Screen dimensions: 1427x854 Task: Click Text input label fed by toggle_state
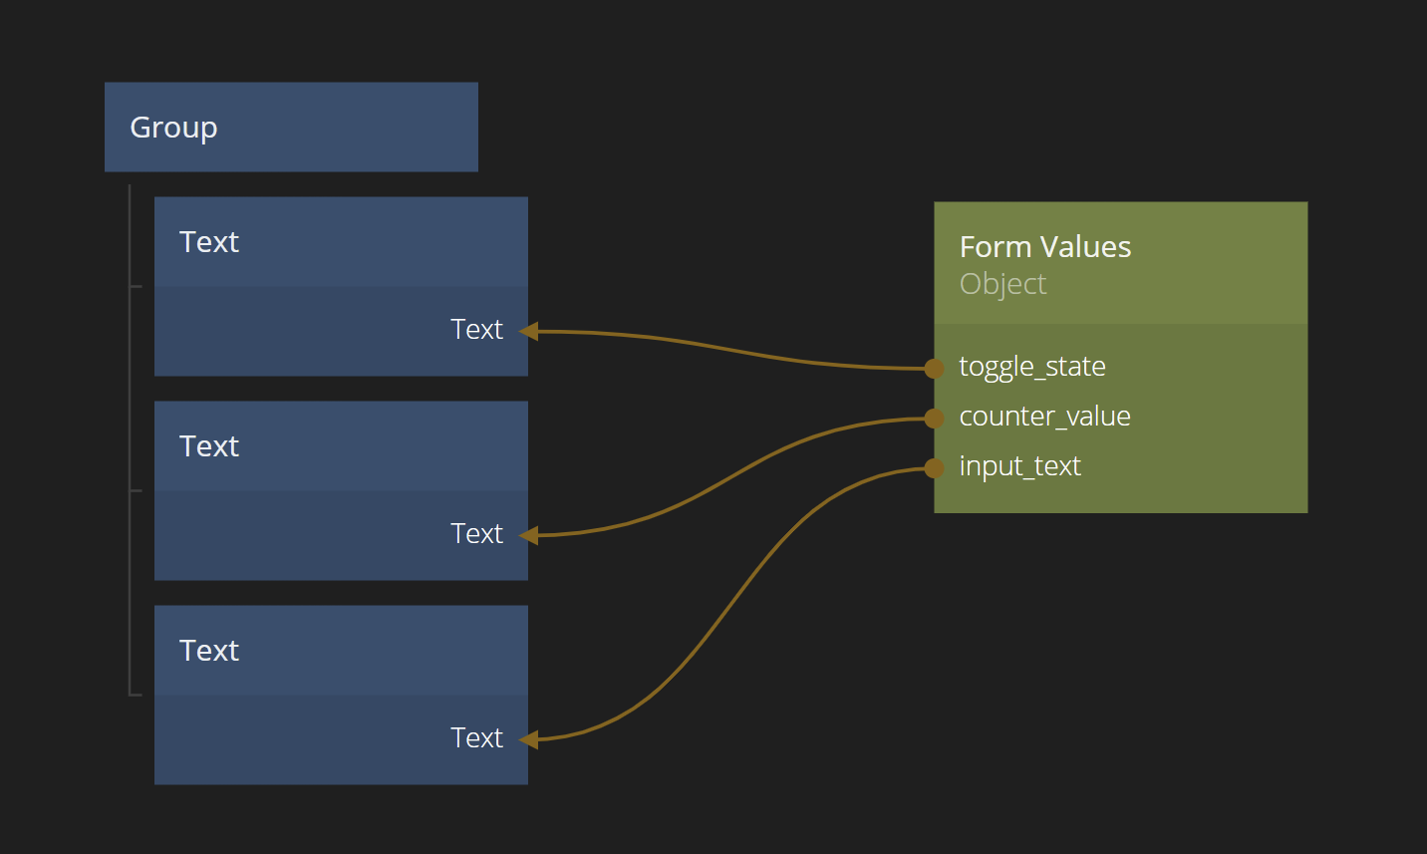476,330
